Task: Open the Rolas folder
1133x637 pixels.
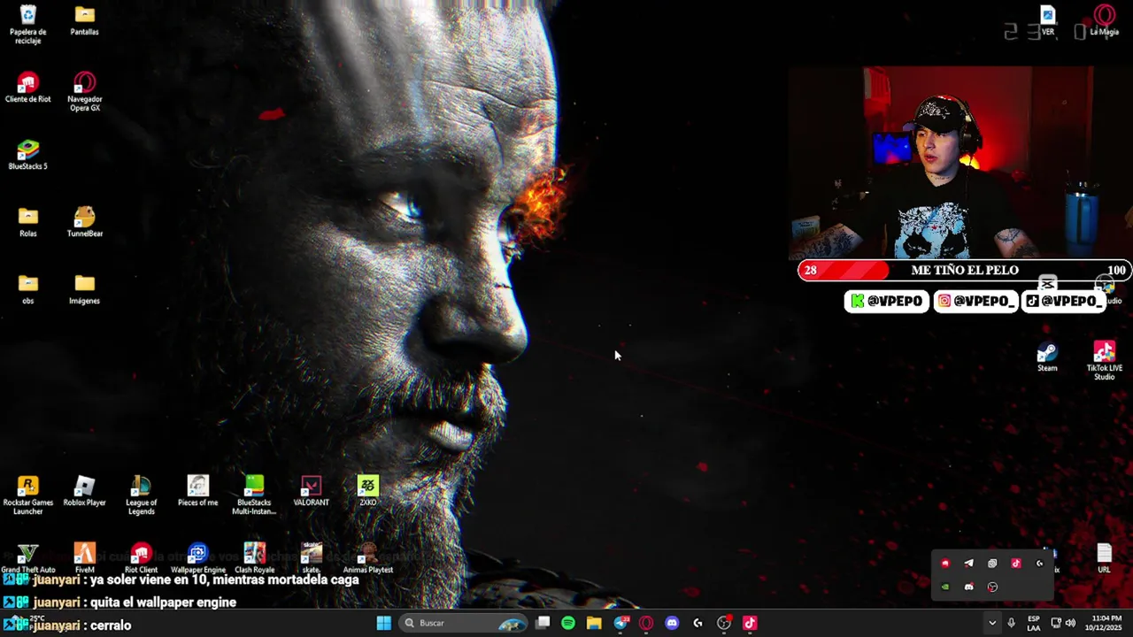Action: click(27, 221)
